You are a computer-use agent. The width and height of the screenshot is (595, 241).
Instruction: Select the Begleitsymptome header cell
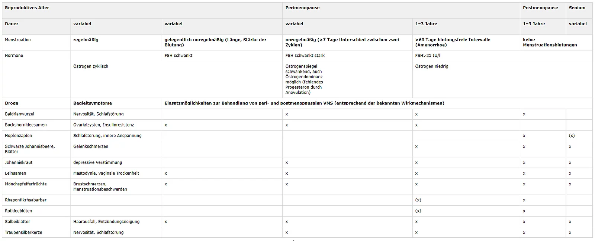116,103
